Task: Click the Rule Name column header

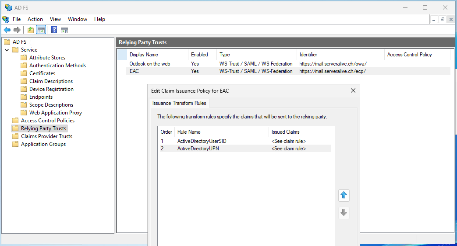Action: [222, 132]
